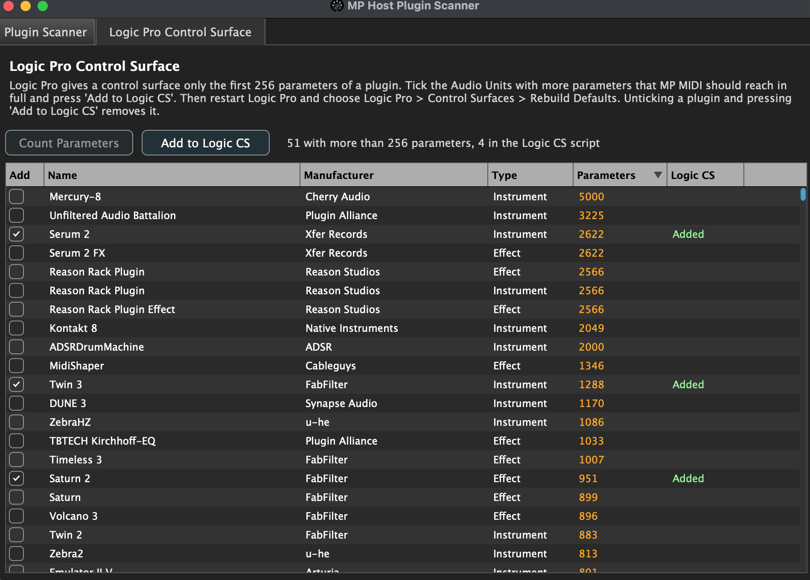Click the Add column header

point(25,175)
